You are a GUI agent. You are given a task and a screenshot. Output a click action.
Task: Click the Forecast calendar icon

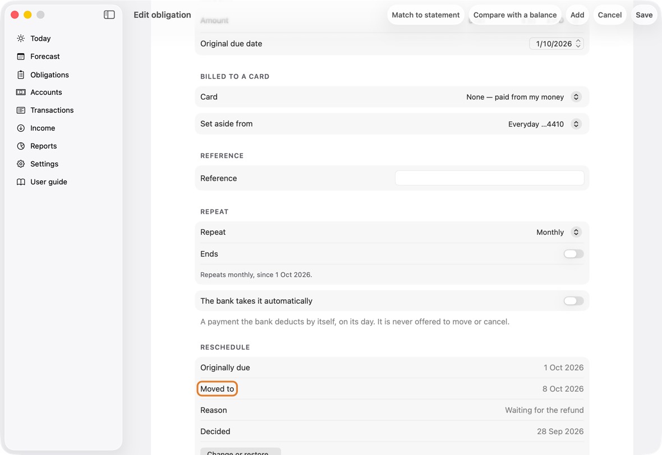point(21,57)
